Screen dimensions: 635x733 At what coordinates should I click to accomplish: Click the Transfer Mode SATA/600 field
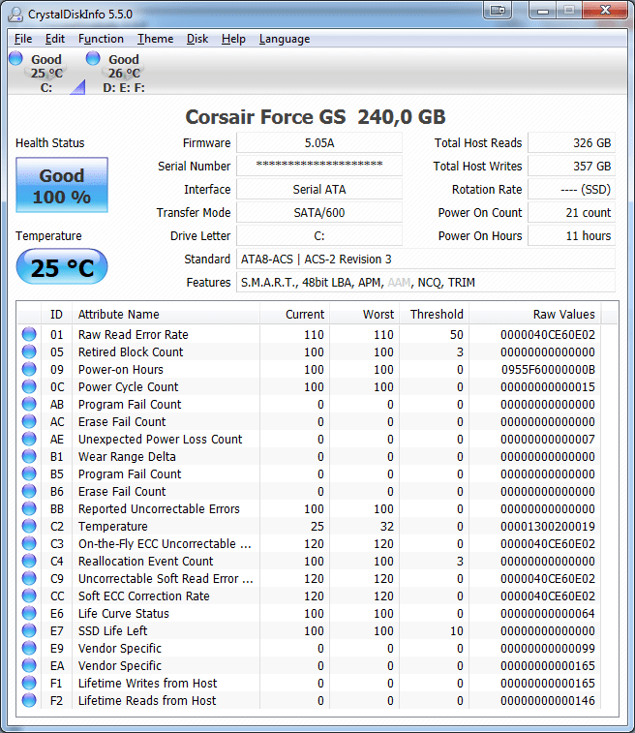[x=319, y=213]
